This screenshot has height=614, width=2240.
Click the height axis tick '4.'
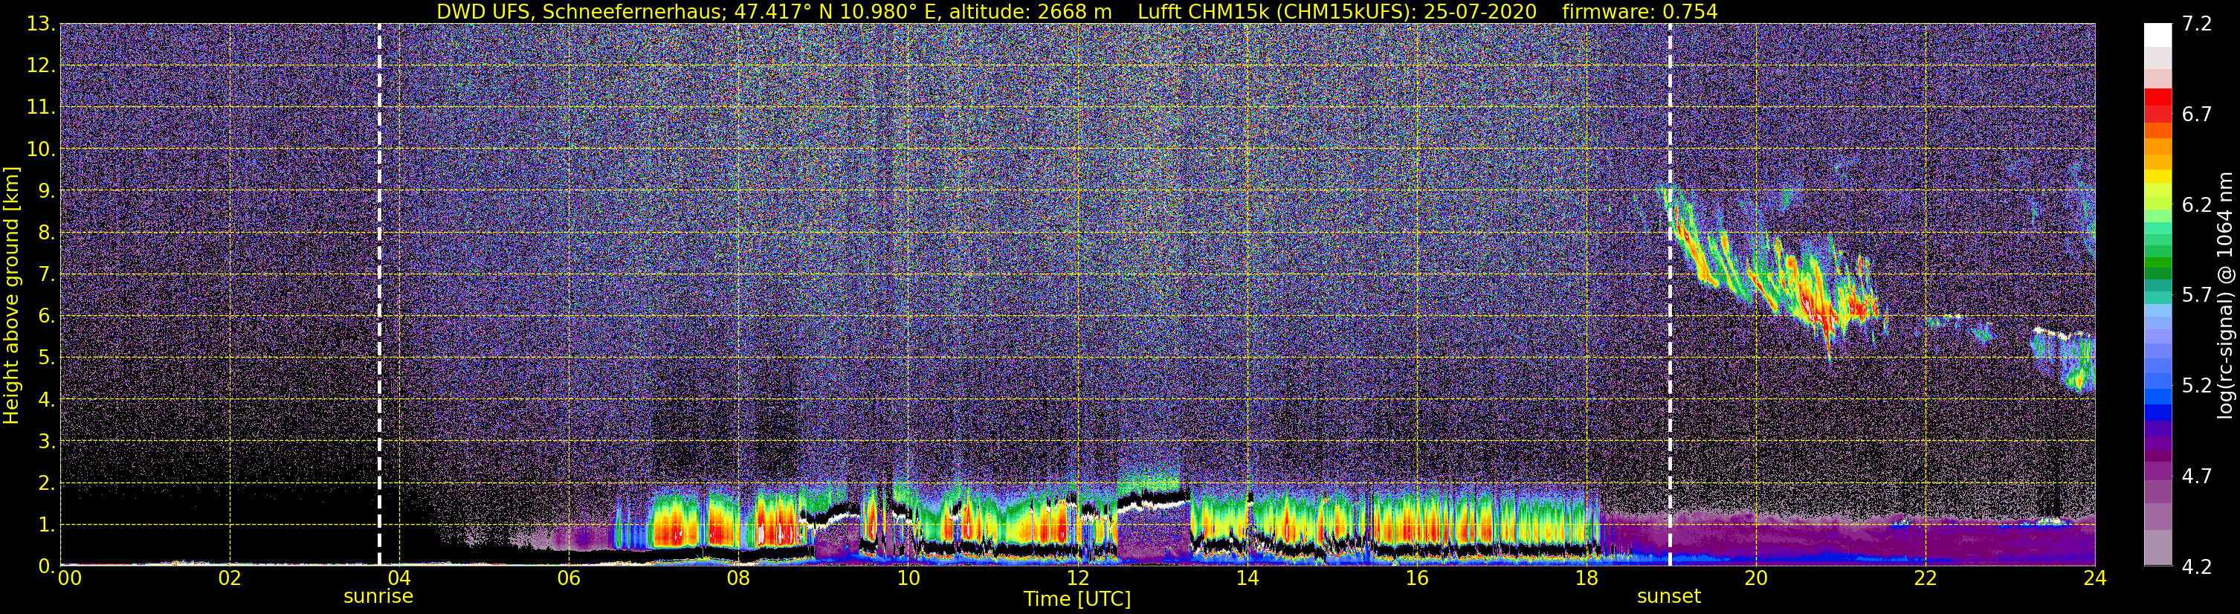point(46,400)
